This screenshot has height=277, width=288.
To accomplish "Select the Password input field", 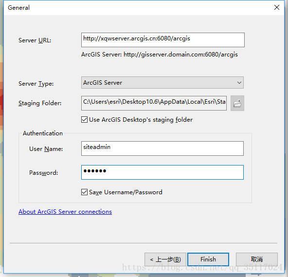I will pyautogui.click(x=162, y=172).
